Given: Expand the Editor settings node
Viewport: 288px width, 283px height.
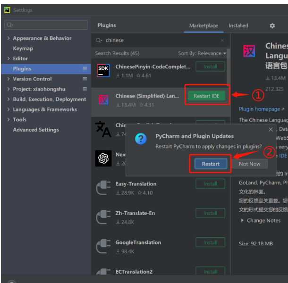Looking at the screenshot, I should tap(8, 58).
